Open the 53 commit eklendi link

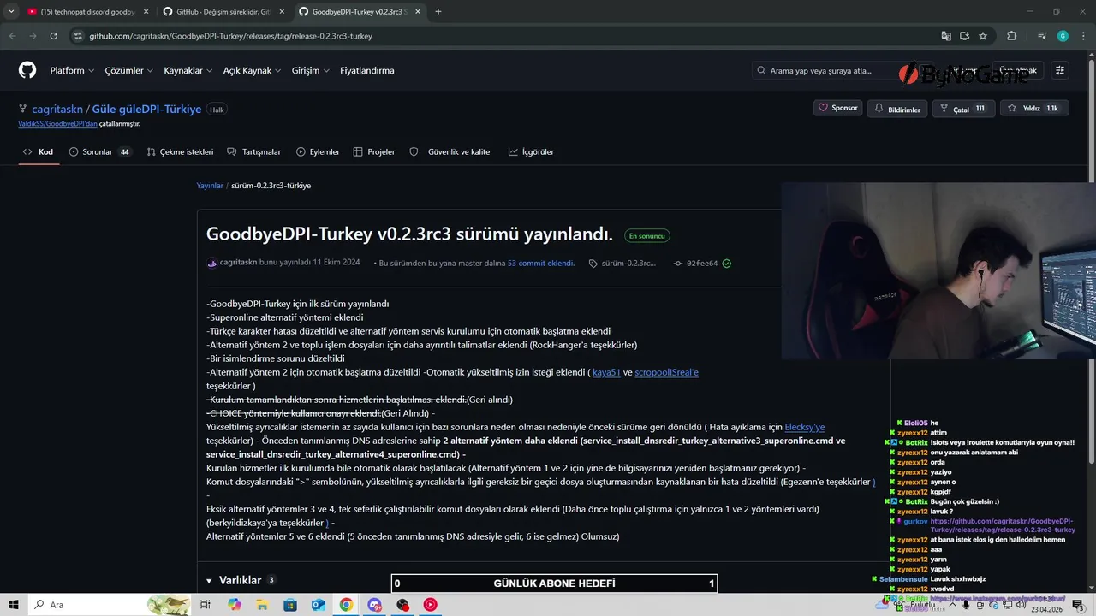click(x=540, y=264)
